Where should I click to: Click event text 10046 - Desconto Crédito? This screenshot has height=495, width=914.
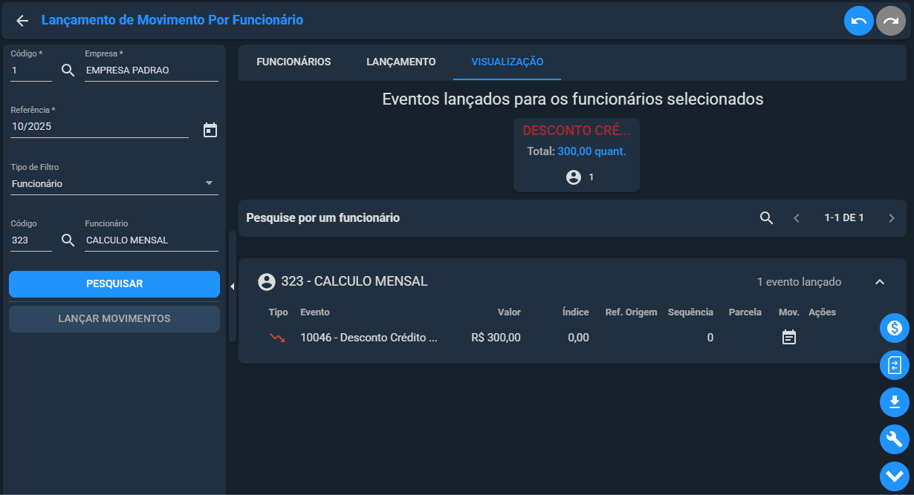[x=369, y=338]
